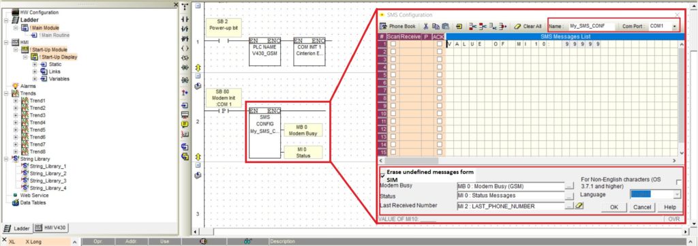698x246 pixels.
Task: Switch to the Ladder tab
Action: (17, 228)
